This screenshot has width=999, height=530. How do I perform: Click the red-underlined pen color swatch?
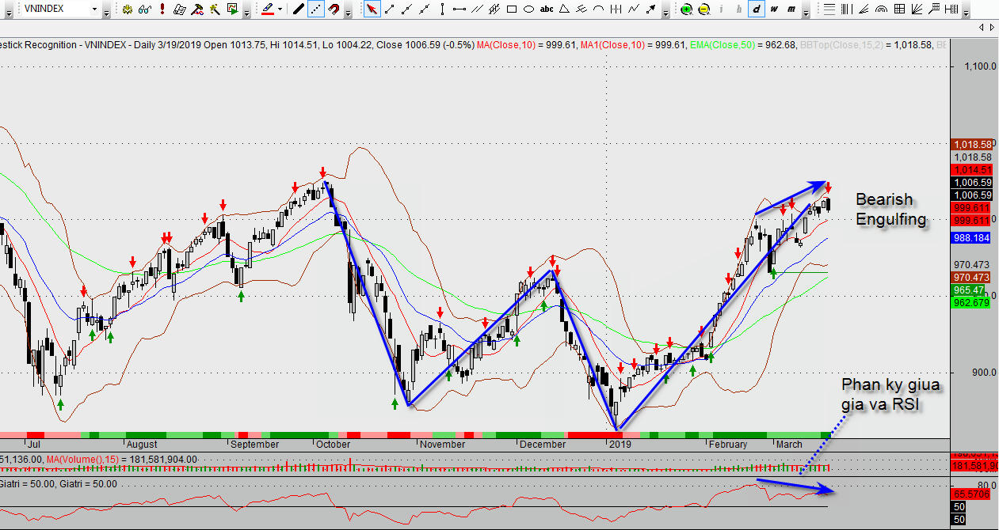268,9
